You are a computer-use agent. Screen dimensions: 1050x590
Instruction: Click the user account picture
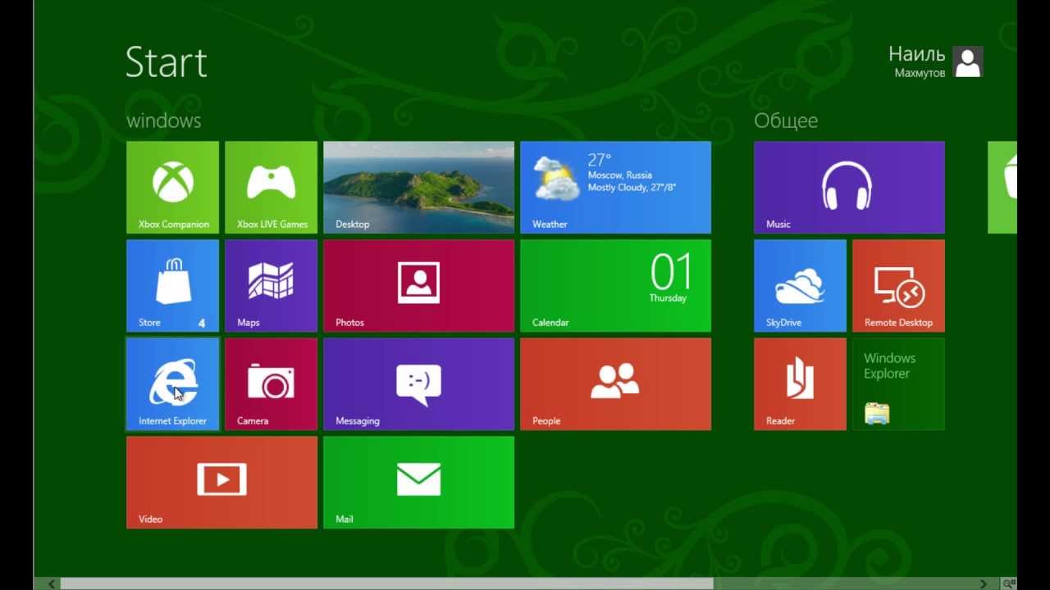pyautogui.click(x=968, y=61)
